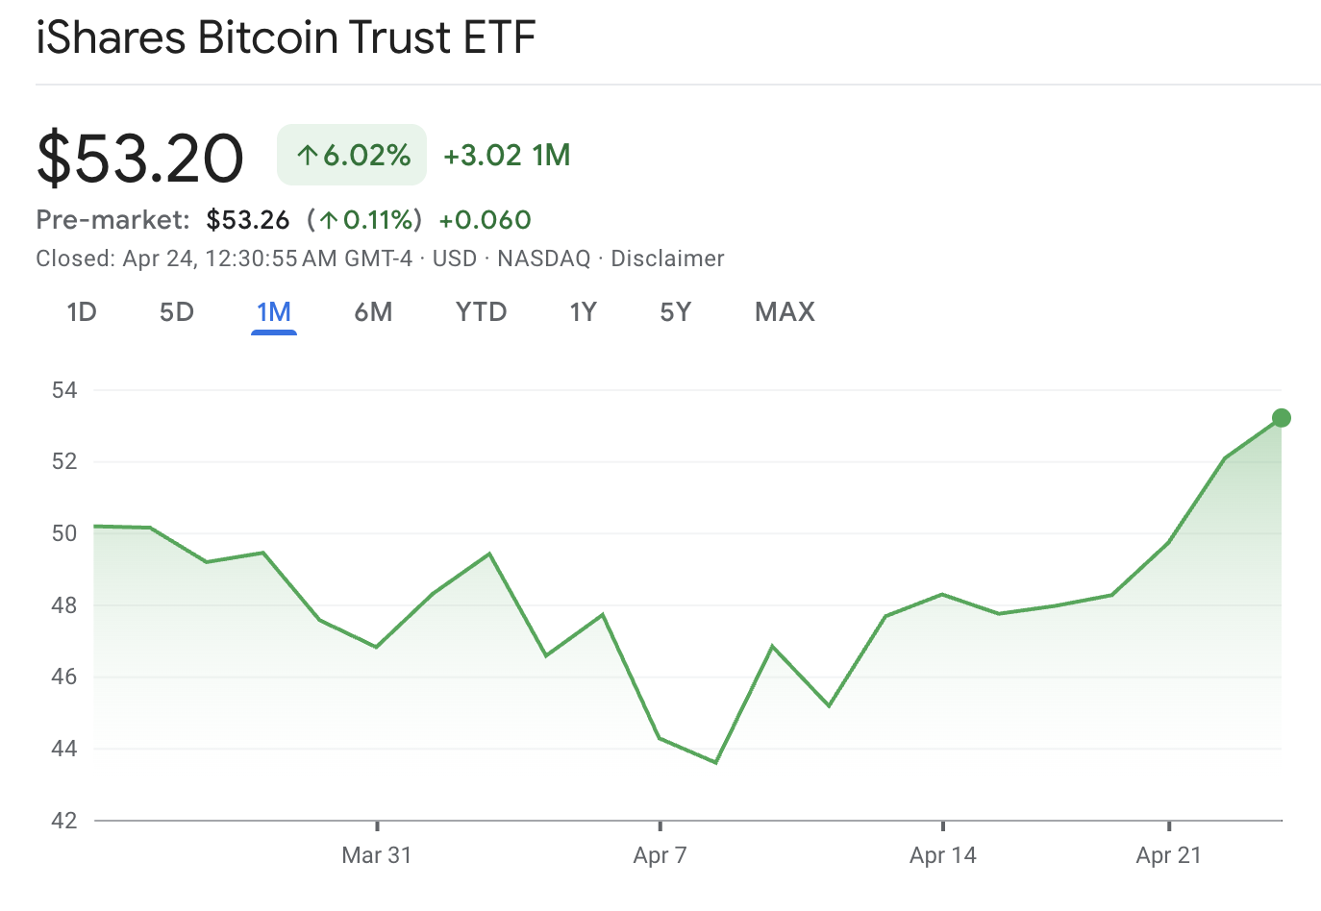Screen dimensions: 1321x911
Task: Select the MAX time range
Action: coord(784,311)
